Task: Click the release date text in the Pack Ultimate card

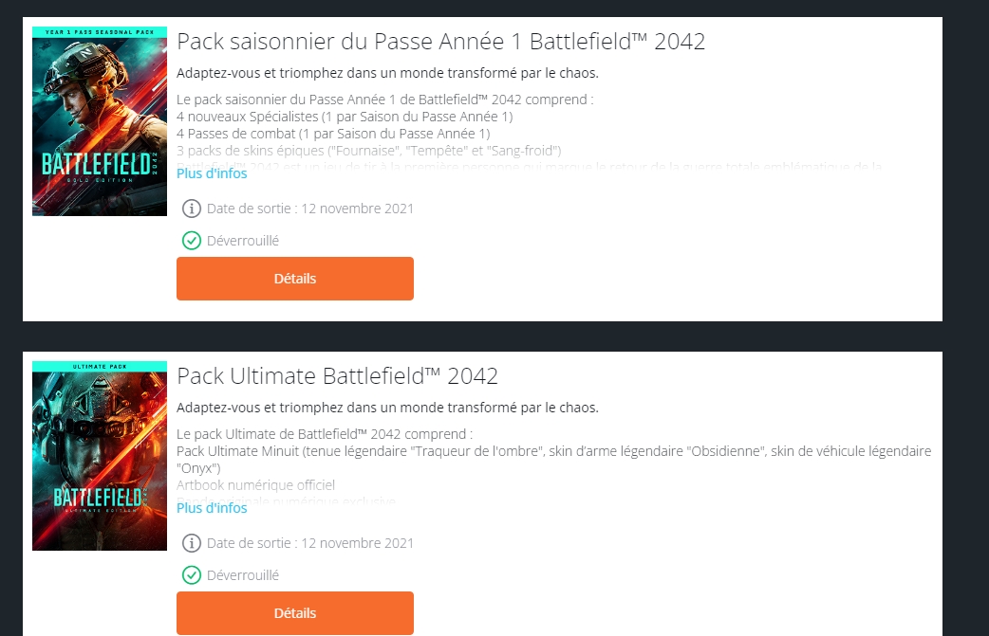Action: click(x=310, y=543)
